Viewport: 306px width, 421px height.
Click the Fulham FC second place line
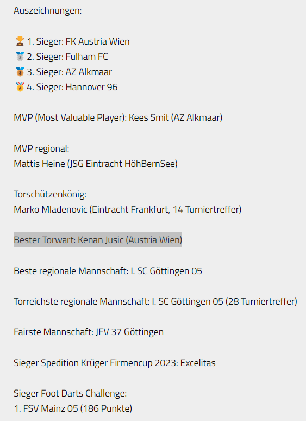click(61, 57)
